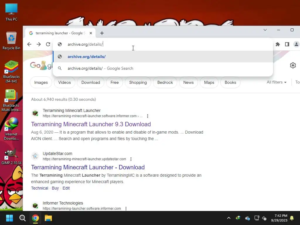The height and width of the screenshot is (225, 300).
Task: Apply the Free search chip
Action: click(115, 82)
